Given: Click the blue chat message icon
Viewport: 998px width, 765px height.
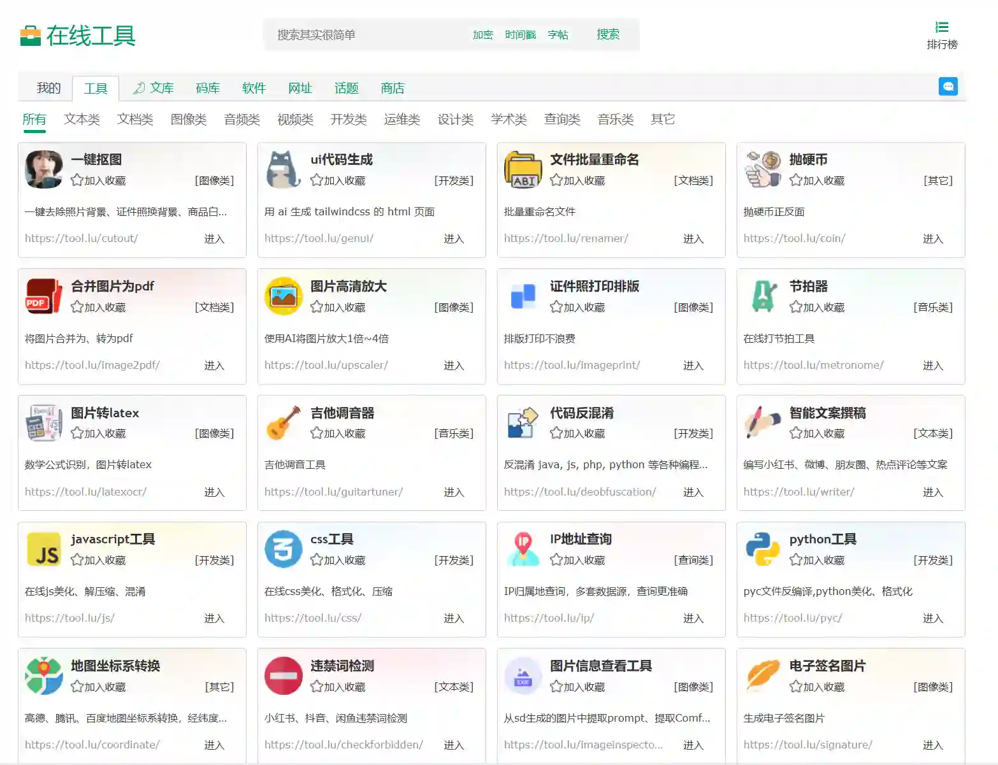Looking at the screenshot, I should pos(948,87).
